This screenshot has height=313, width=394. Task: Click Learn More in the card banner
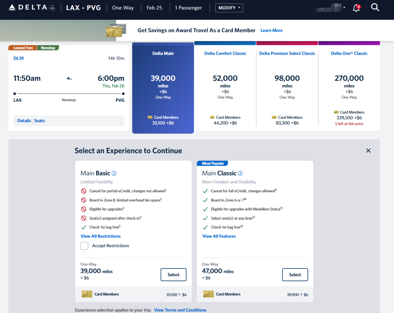271,31
